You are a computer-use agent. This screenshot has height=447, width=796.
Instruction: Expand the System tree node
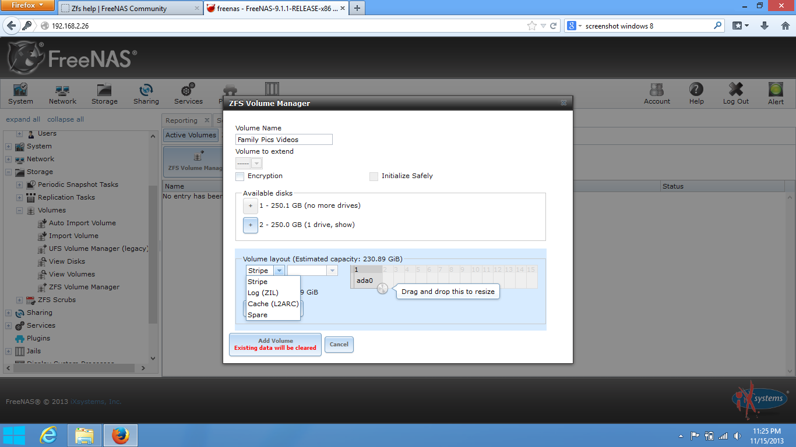8,146
